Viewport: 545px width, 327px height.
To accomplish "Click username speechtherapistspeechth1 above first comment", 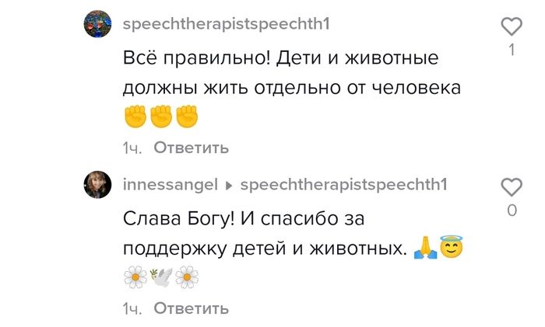I will point(227,24).
